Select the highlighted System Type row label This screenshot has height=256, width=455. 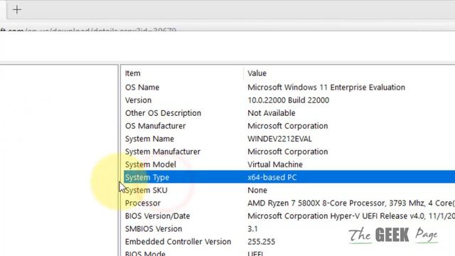point(147,177)
